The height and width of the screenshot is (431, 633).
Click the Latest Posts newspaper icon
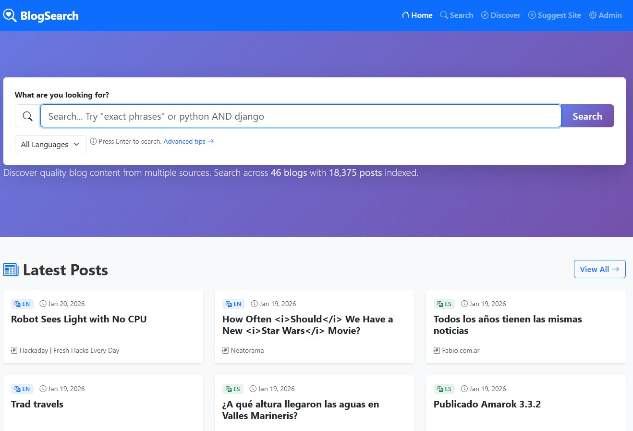pyautogui.click(x=11, y=270)
